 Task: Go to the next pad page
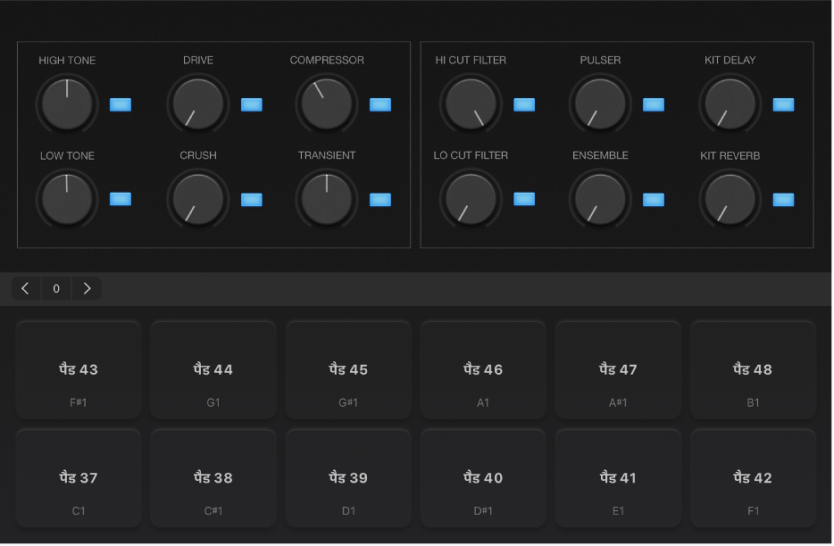coord(87,289)
